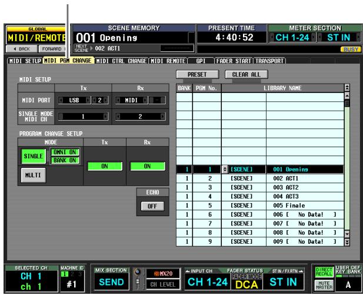Select MULTI program change mode

(34, 175)
